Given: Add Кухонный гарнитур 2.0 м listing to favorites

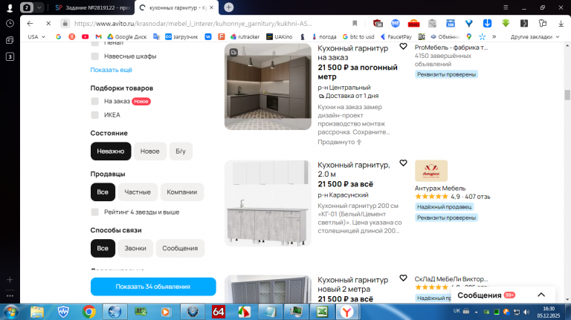Looking at the screenshot, I should (x=403, y=163).
